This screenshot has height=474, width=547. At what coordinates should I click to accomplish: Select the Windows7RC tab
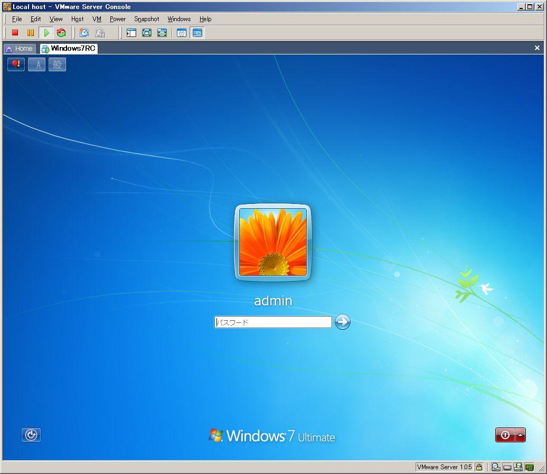[69, 49]
